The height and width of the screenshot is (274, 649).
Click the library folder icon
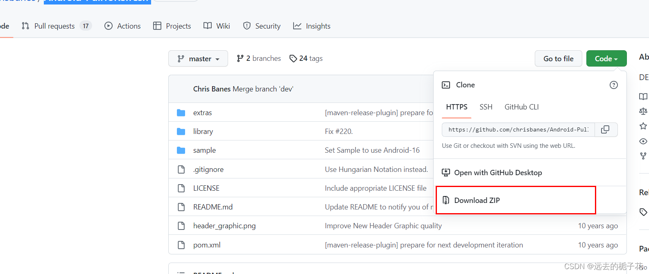point(181,131)
